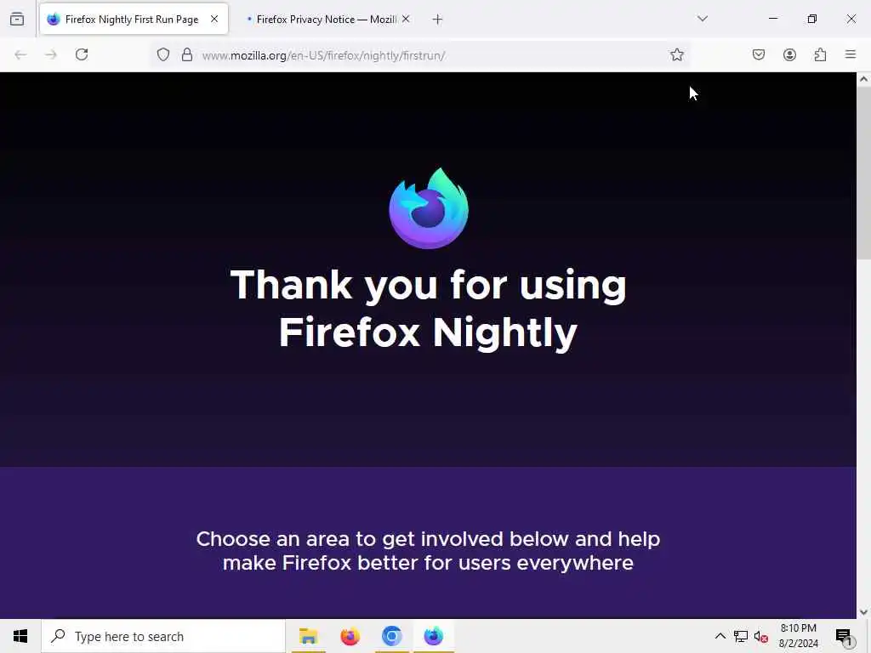This screenshot has width=871, height=653.
Task: Expand the list all tabs dropdown
Action: 703,19
